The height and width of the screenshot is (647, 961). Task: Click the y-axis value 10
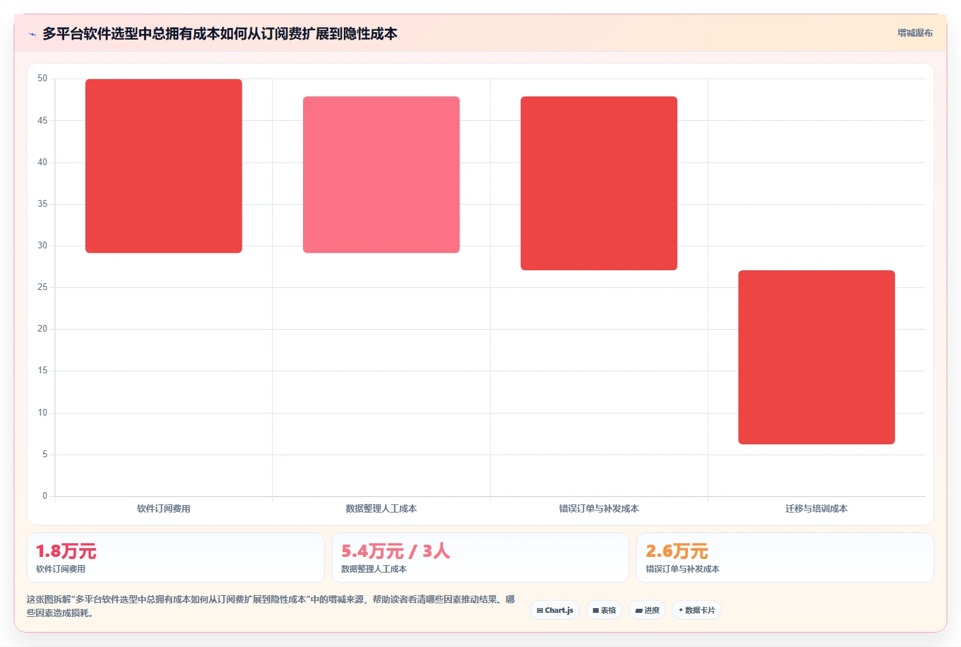42,413
